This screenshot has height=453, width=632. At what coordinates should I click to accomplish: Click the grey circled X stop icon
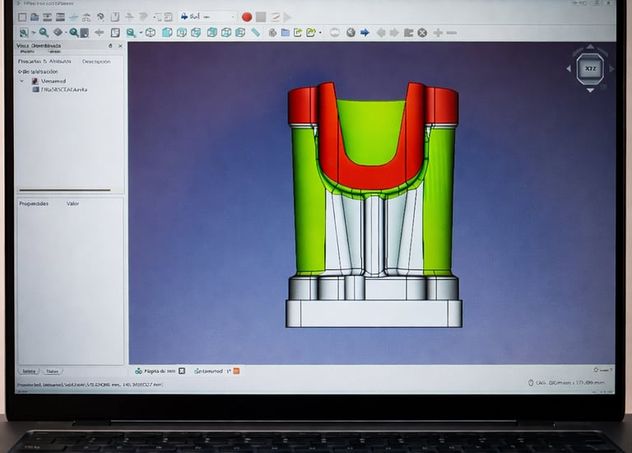click(x=422, y=33)
